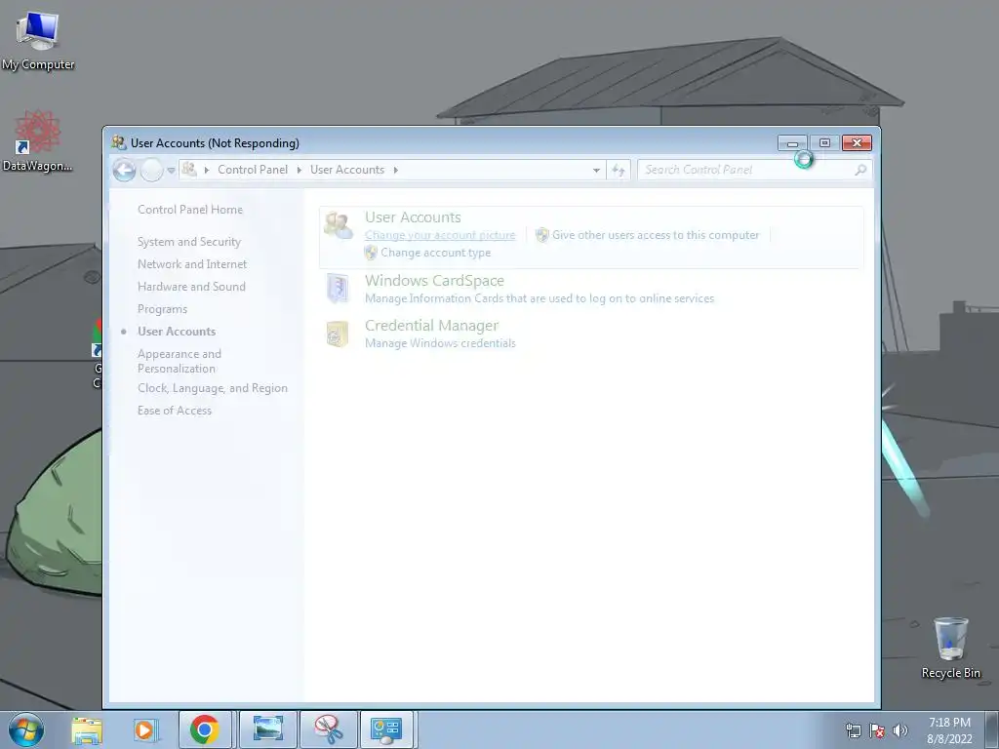Open Hardware and Sound category
The image size is (999, 749).
(x=191, y=287)
